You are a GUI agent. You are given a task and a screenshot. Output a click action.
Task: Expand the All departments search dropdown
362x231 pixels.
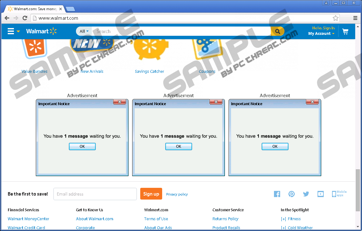(84, 31)
